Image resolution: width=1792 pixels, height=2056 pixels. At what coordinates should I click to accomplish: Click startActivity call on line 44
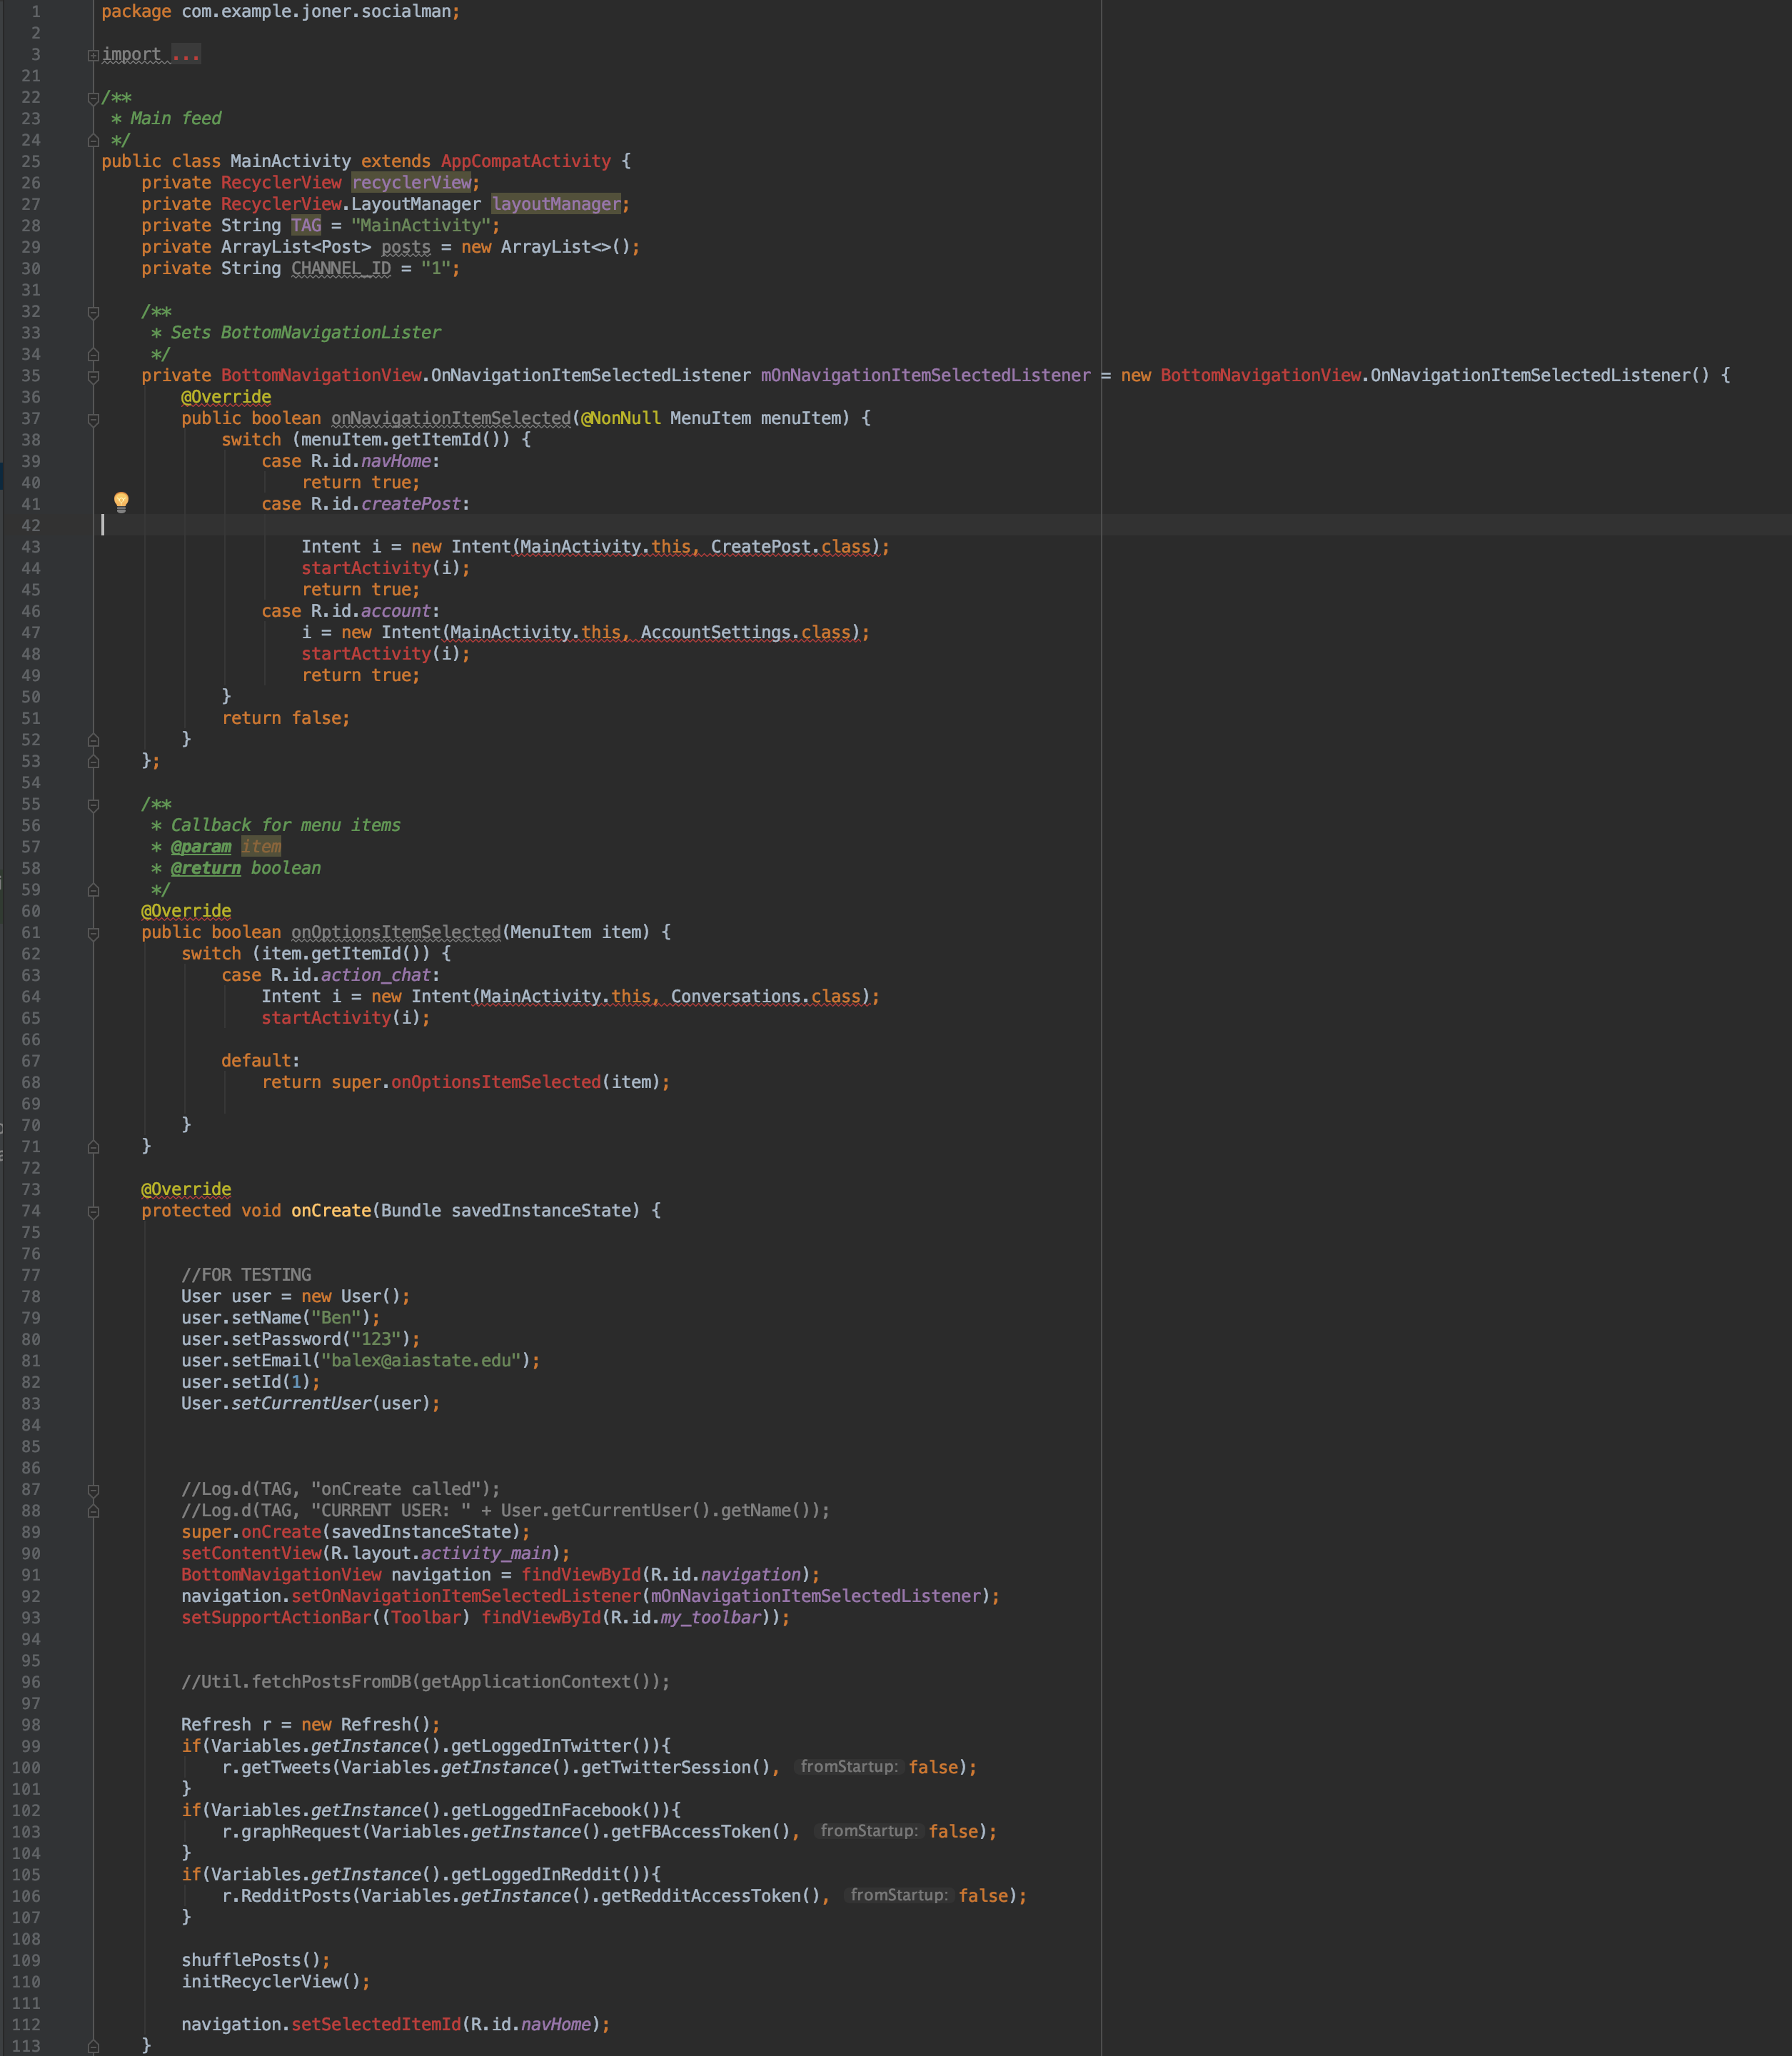(x=366, y=568)
